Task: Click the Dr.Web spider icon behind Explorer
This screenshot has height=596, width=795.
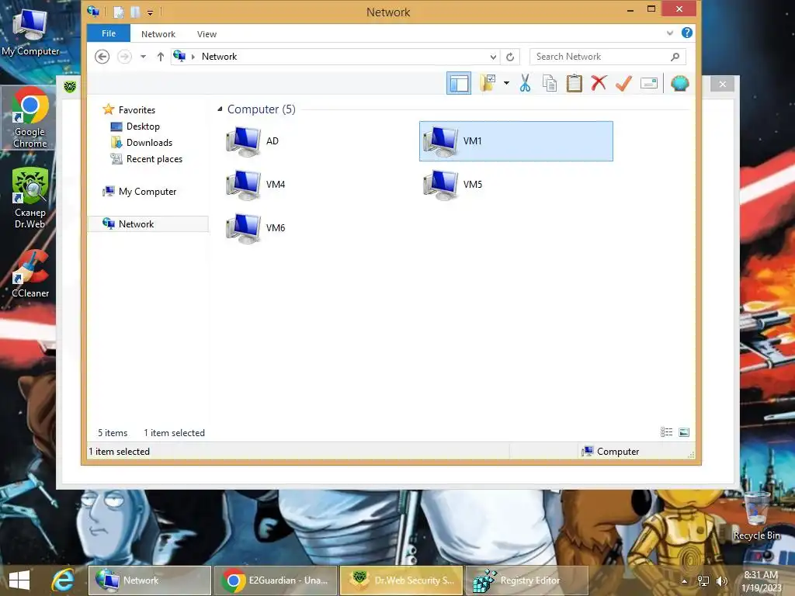Action: tap(70, 87)
